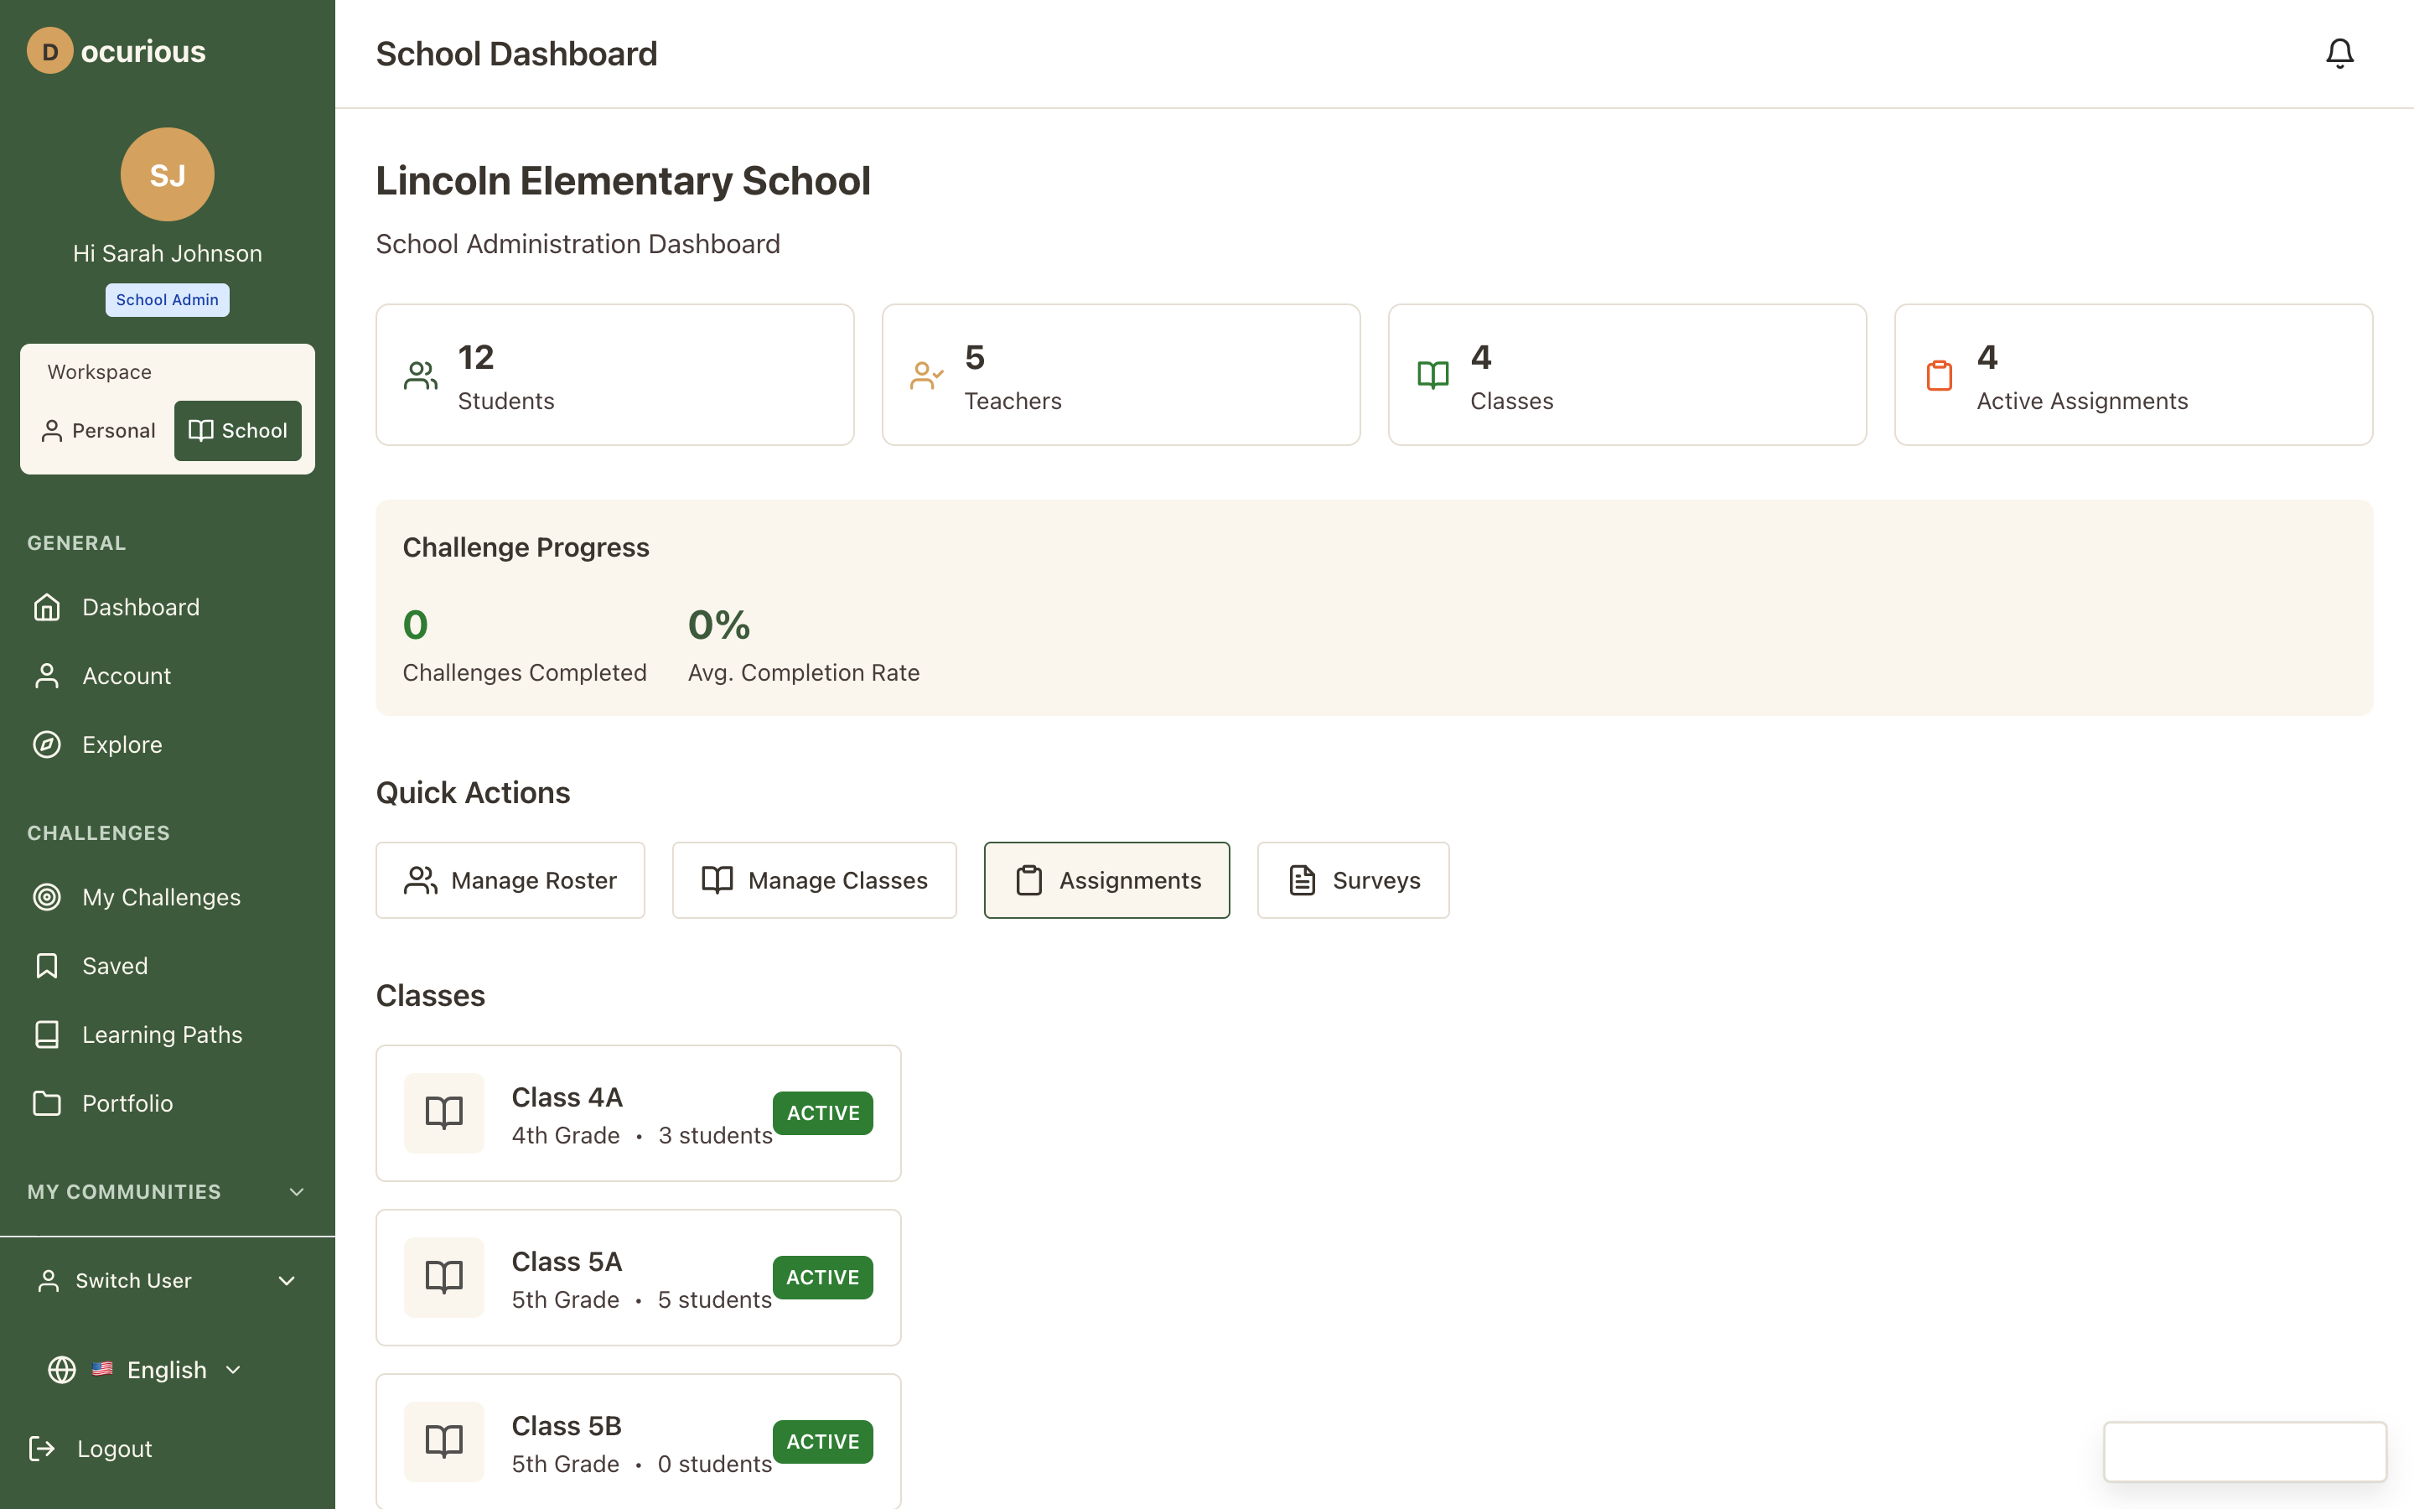Switch workspace to Personal
Image resolution: width=2414 pixels, height=1509 pixels.
98,430
